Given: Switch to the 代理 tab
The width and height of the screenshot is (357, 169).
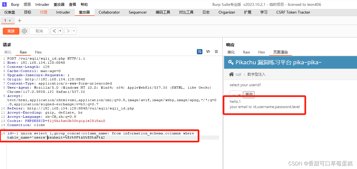Looking at the screenshot, I should tap(44, 12).
